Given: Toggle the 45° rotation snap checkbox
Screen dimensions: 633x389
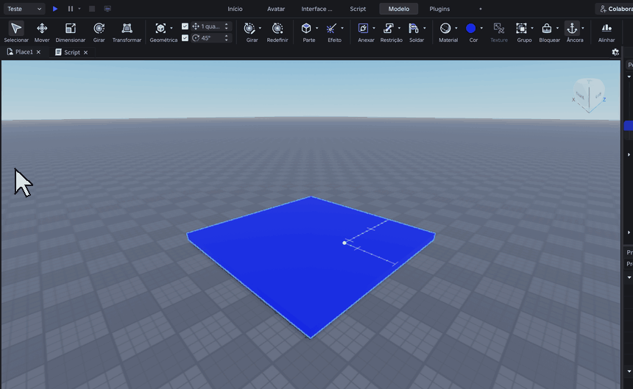Looking at the screenshot, I should pyautogui.click(x=185, y=38).
